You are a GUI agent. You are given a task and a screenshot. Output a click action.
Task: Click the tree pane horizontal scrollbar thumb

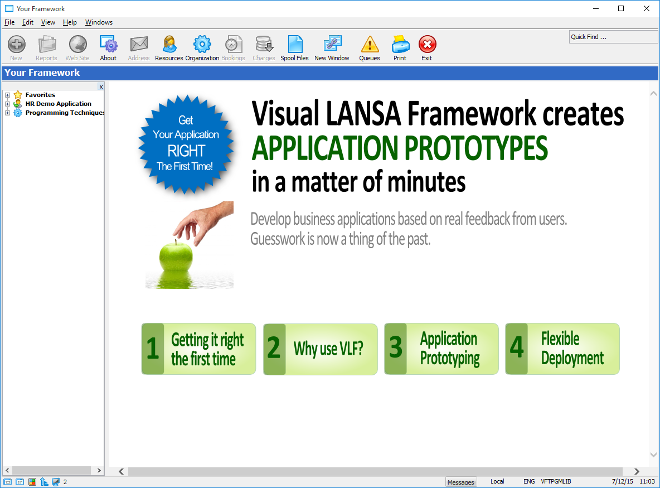pos(51,470)
